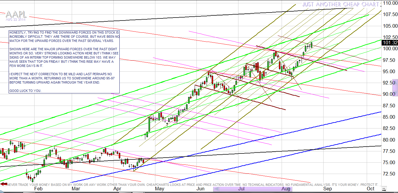Click the 85.00 price axis label
398x193 pixels.
(x=390, y=117)
